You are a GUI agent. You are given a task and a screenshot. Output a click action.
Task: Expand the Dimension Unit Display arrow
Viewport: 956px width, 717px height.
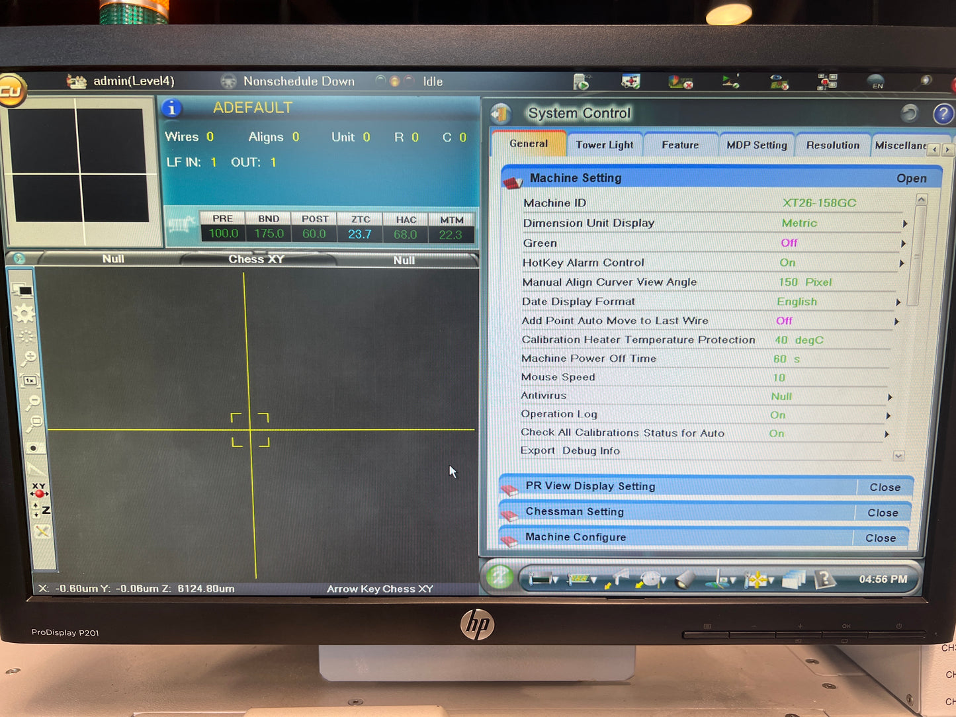[904, 224]
